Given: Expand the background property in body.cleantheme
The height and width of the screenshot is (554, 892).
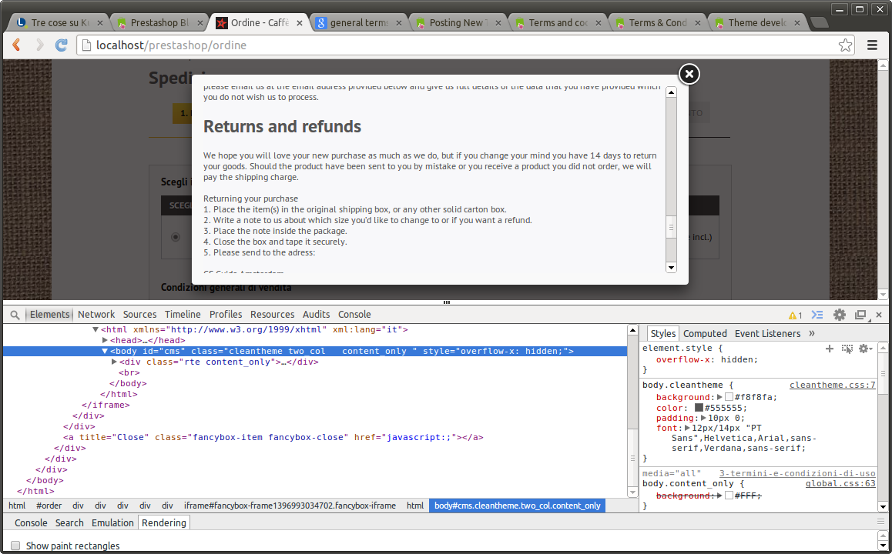Looking at the screenshot, I should tap(719, 397).
